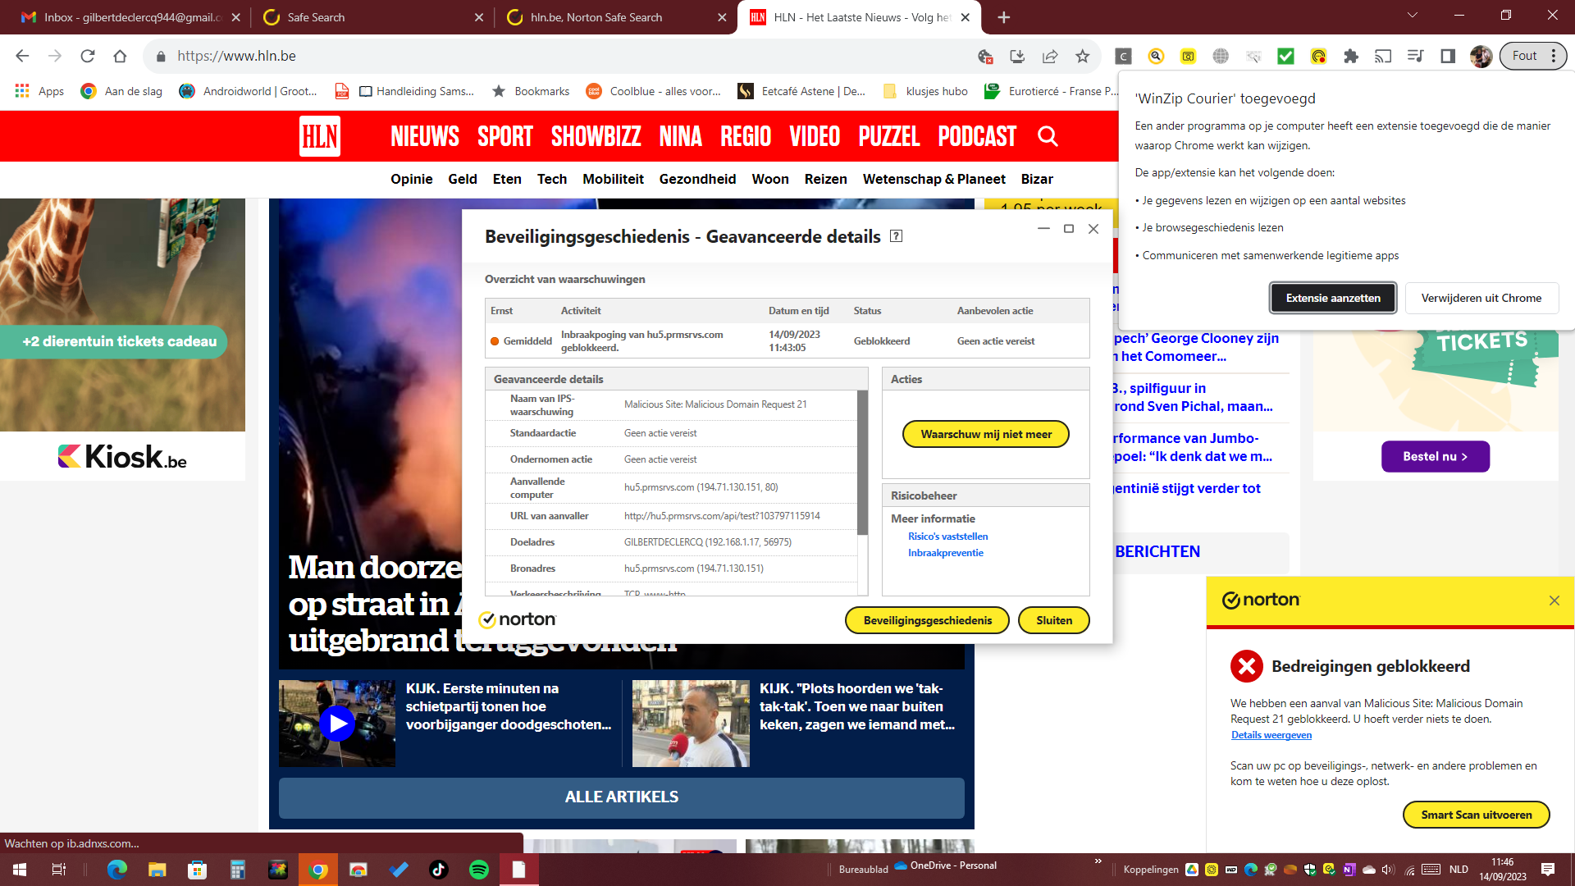This screenshot has width=1575, height=886.
Task: Reload the page
Action: click(x=88, y=57)
